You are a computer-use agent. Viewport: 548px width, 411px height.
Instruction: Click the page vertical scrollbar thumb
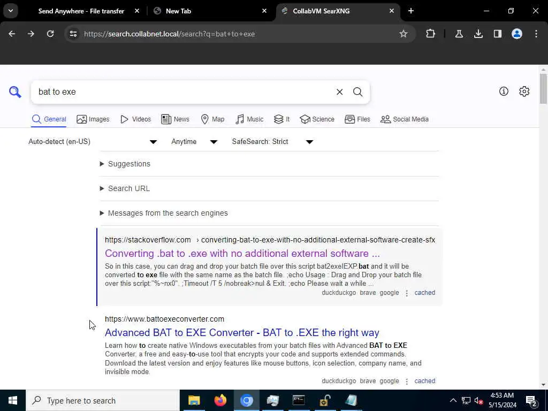tap(543, 89)
